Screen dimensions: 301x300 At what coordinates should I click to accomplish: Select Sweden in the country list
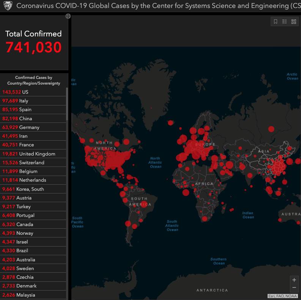coord(33,269)
